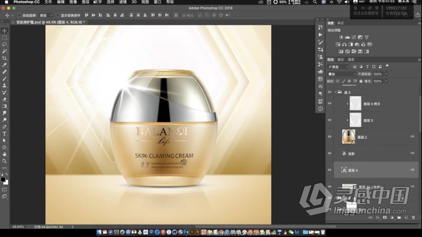
Task: Click the 不透明度 100% value field
Action: pyautogui.click(x=378, y=74)
